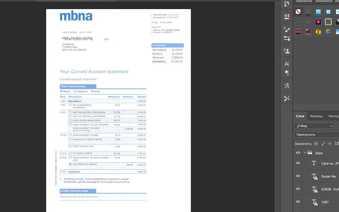Viewport: 339px width, 212px height.
Task: Click 'Your Current Account statement' heading
Action: (94, 72)
